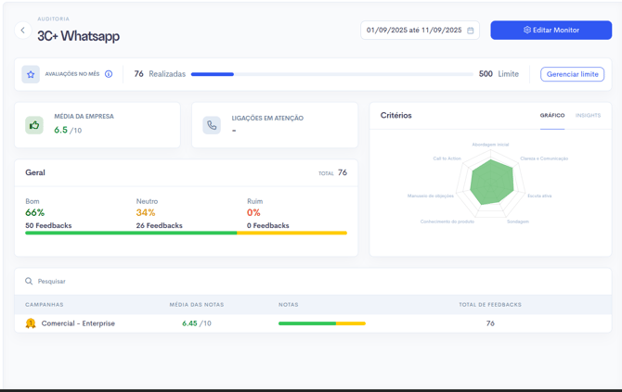Open the date range picker
Image resolution: width=622 pixels, height=392 pixels.
[414, 31]
